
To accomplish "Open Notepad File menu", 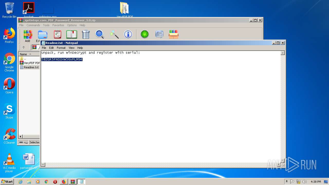I will [44, 48].
